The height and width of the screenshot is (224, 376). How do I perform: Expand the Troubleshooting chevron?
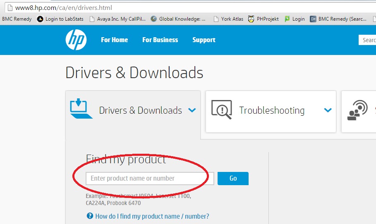coord(328,110)
